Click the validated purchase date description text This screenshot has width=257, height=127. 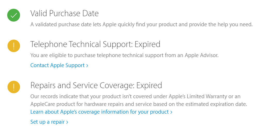141,24
